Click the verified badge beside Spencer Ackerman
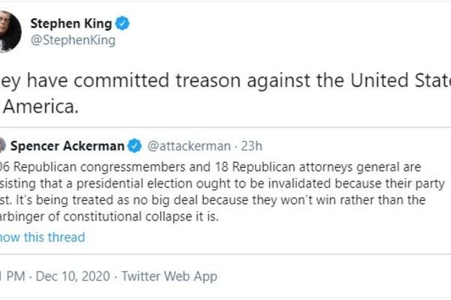The width and height of the screenshot is (451, 300). coord(135,145)
